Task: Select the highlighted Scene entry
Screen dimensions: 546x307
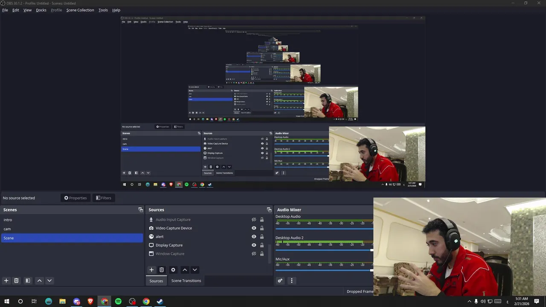Action: click(x=72, y=238)
